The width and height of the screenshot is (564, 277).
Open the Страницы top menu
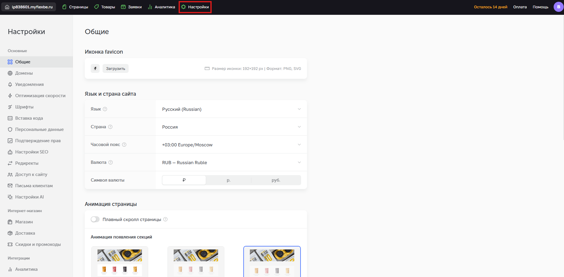click(x=75, y=7)
